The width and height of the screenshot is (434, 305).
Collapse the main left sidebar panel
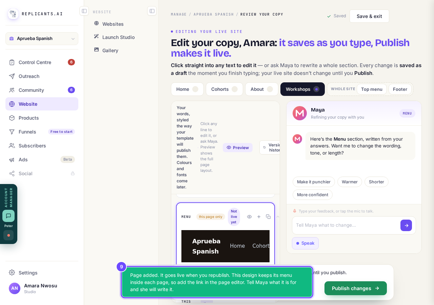click(x=84, y=11)
